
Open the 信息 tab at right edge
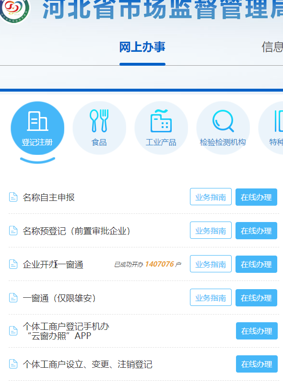[x=272, y=47]
